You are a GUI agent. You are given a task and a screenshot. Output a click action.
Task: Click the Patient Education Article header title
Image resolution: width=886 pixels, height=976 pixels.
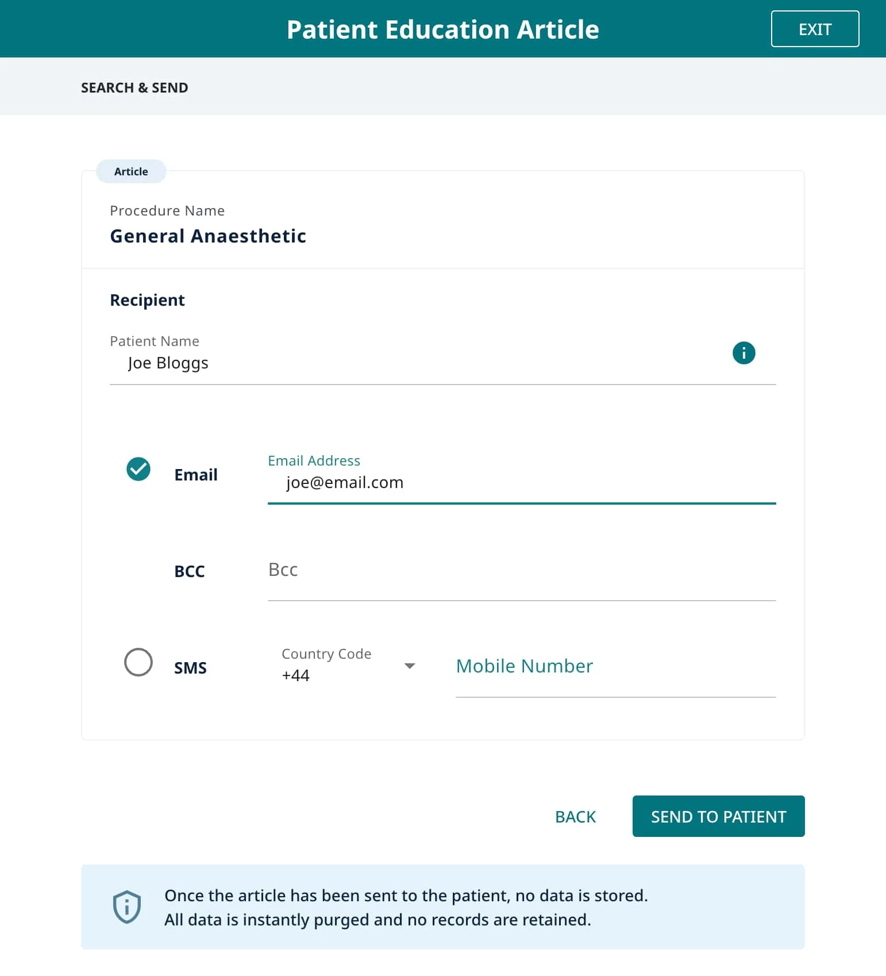point(442,29)
